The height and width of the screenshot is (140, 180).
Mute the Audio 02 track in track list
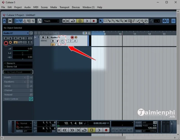(43, 37)
